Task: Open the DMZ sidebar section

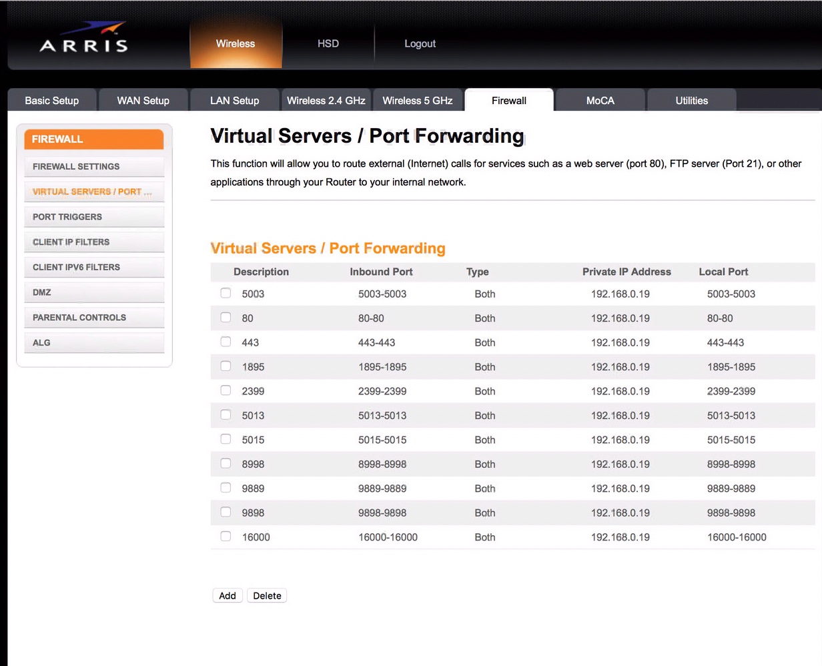Action: 94,292
